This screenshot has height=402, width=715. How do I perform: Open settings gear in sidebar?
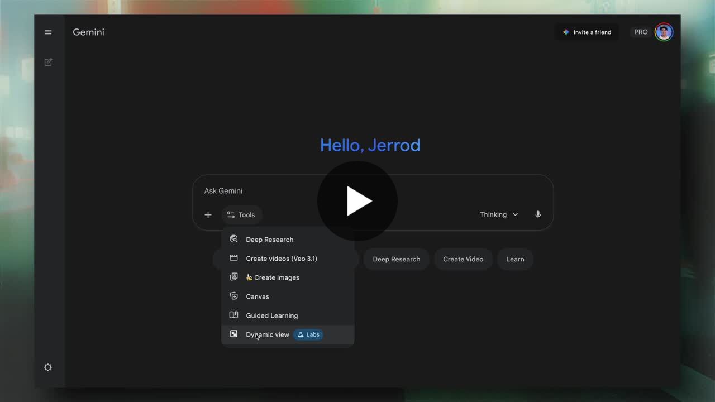click(x=48, y=367)
